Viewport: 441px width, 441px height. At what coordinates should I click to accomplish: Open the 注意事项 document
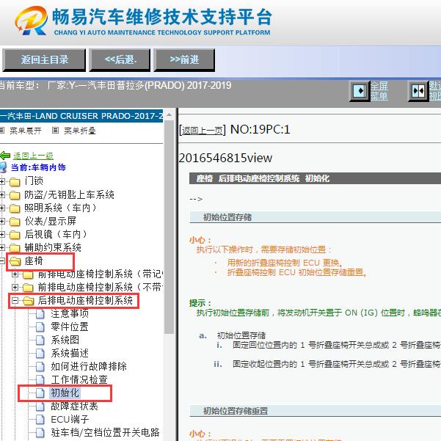[x=70, y=313]
